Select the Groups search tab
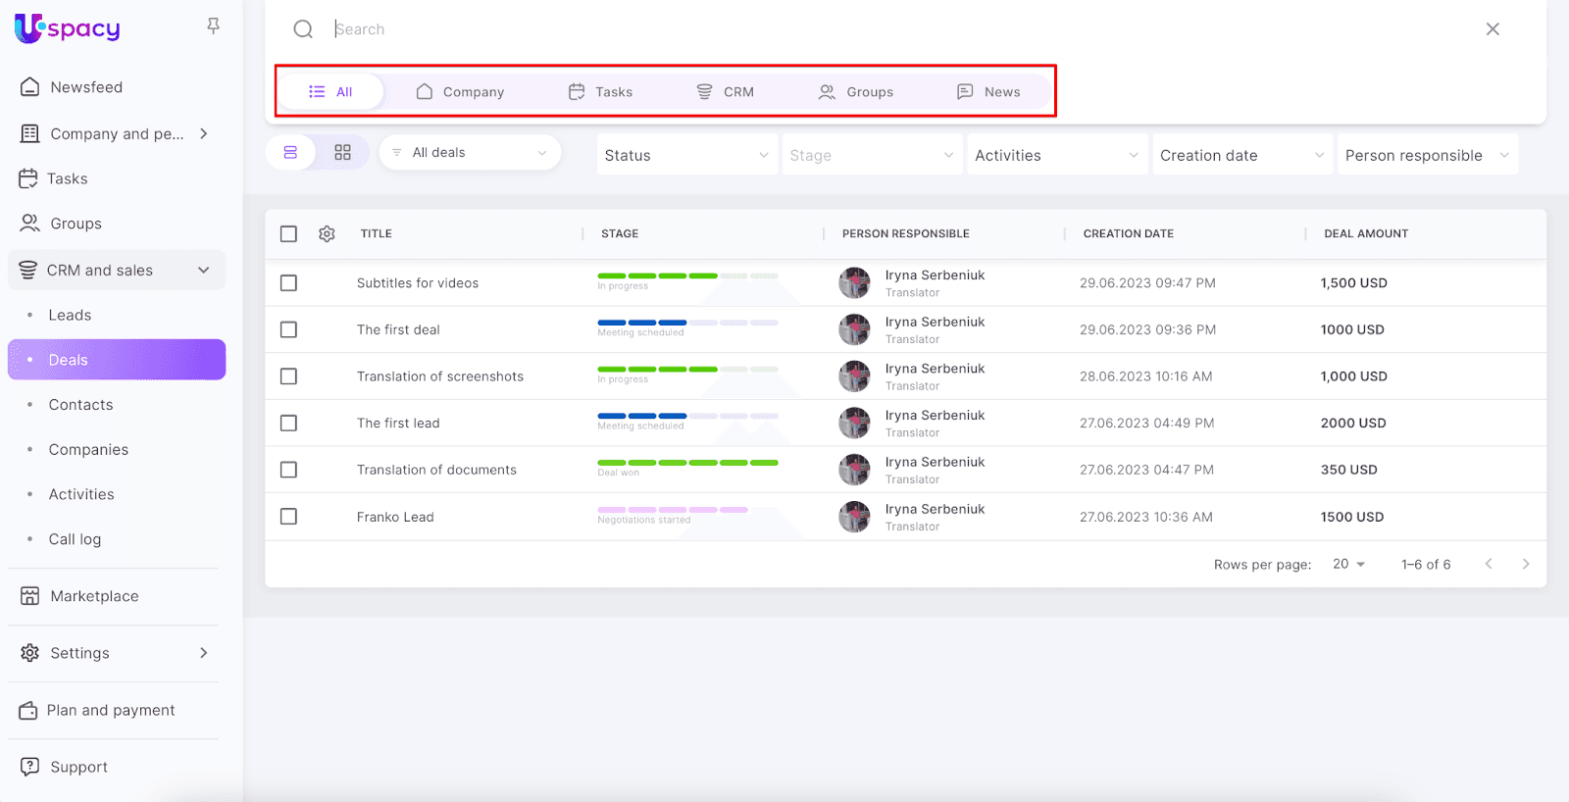 pyautogui.click(x=856, y=92)
